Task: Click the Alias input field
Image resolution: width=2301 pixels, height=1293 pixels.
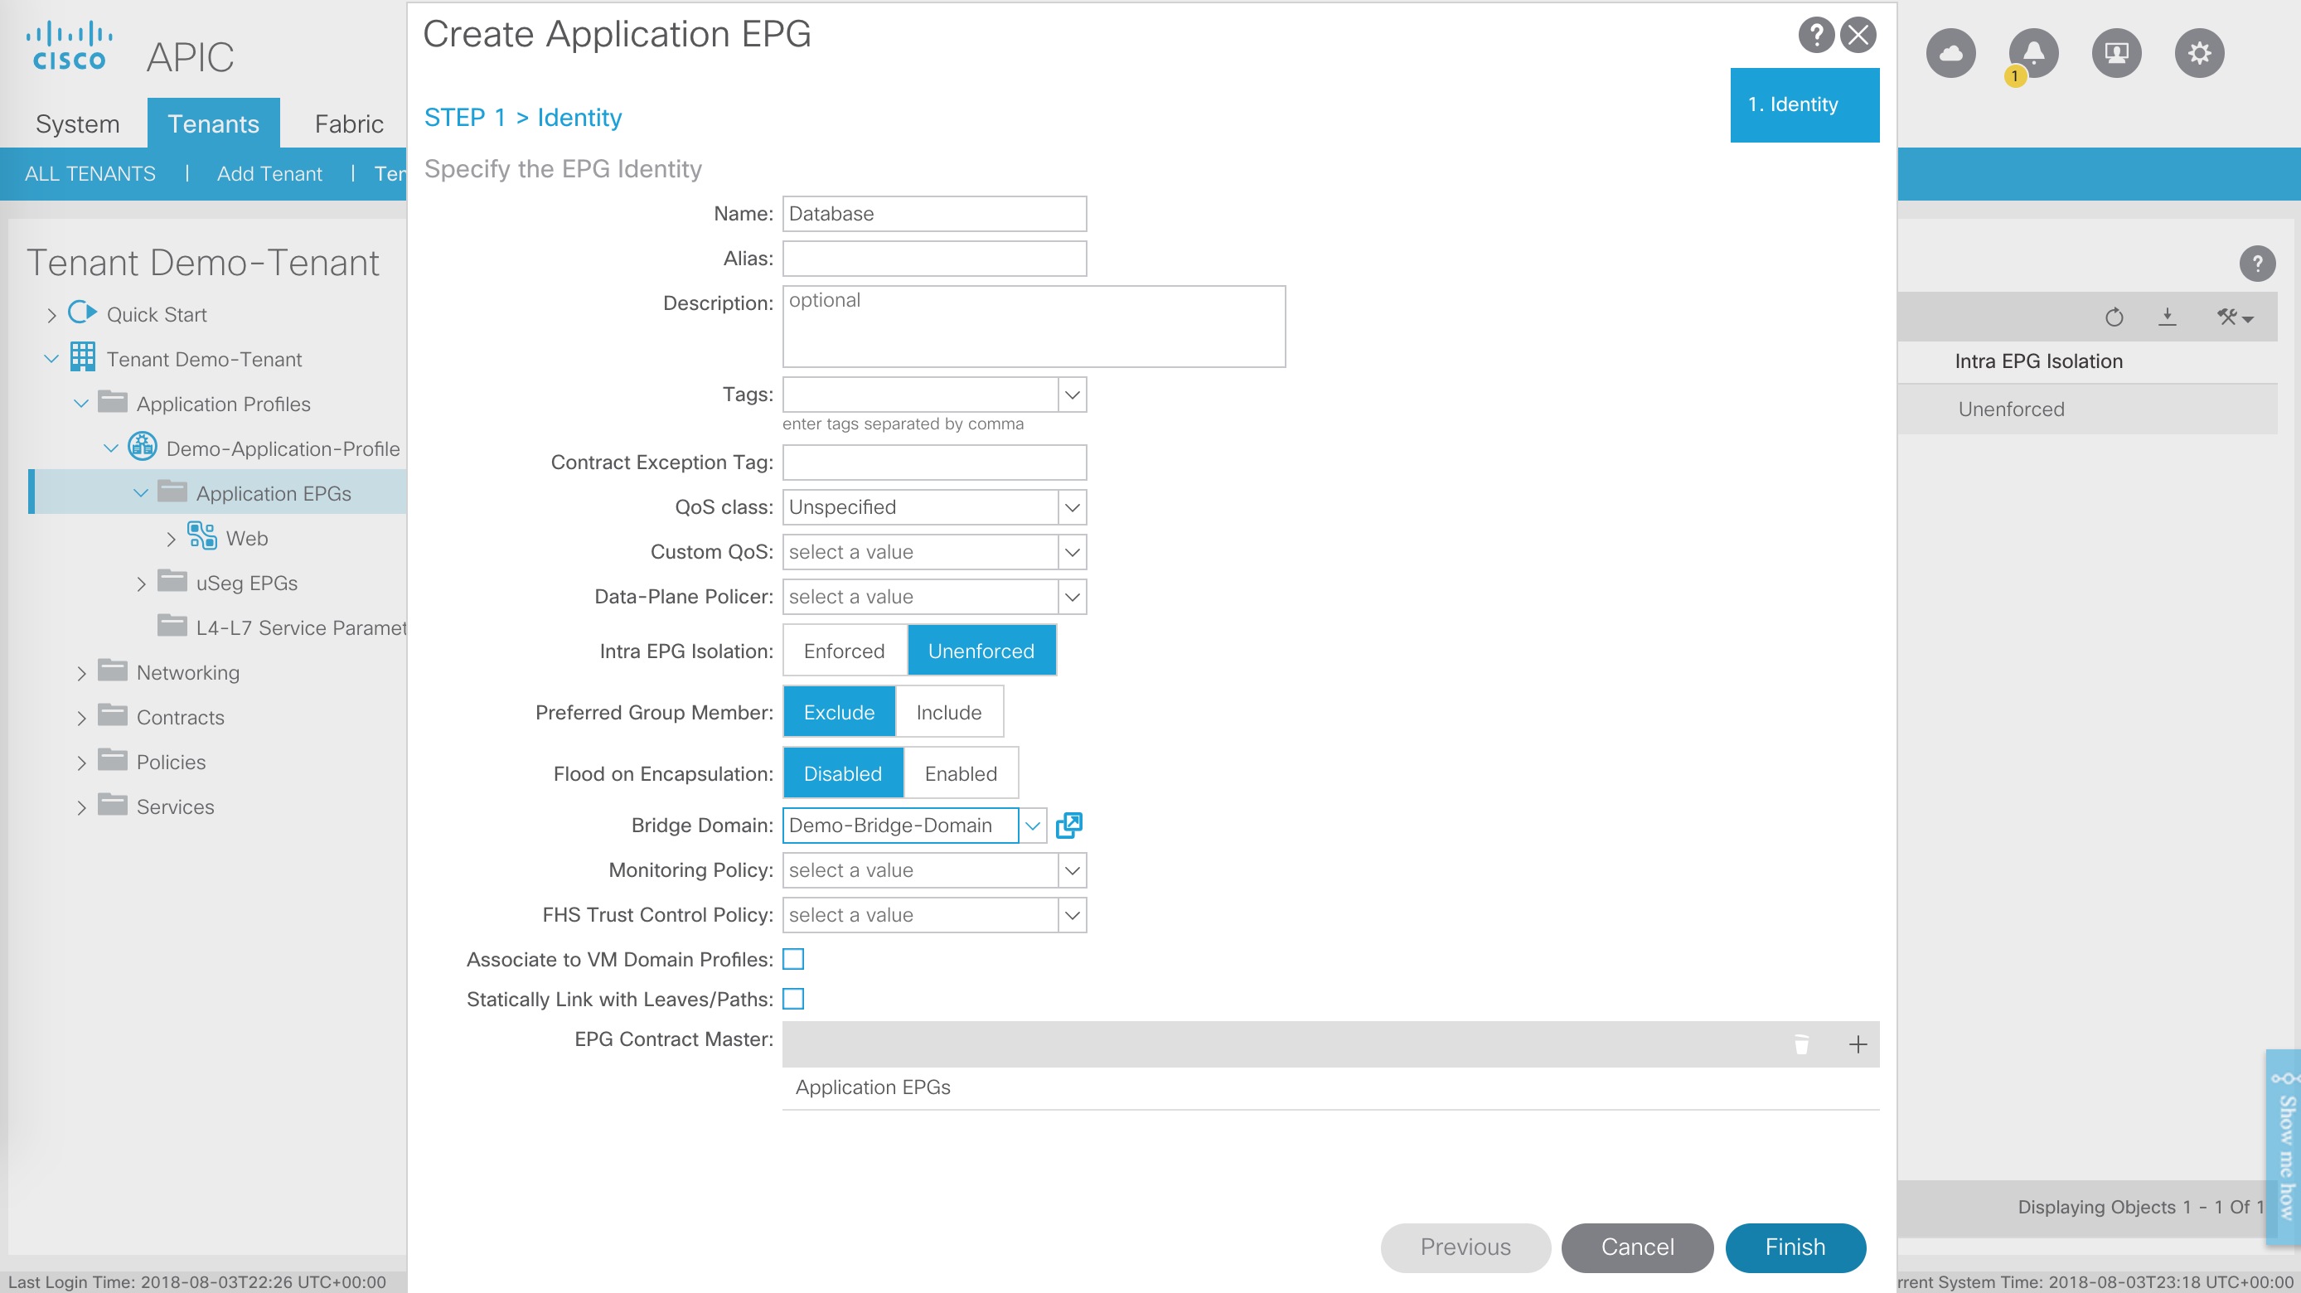Action: 933,259
